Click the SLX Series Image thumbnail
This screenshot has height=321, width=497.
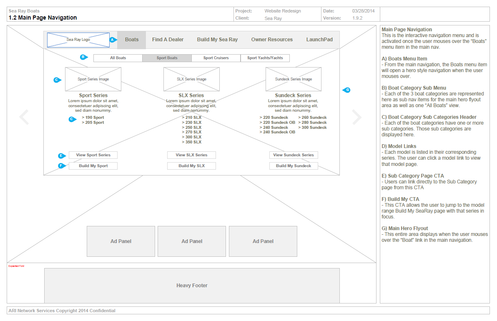click(x=191, y=79)
